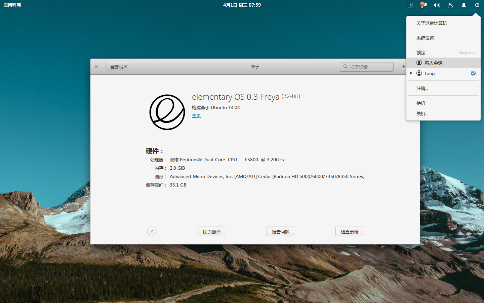Open the network connection indicator
The height and width of the screenshot is (303, 484).
450,5
